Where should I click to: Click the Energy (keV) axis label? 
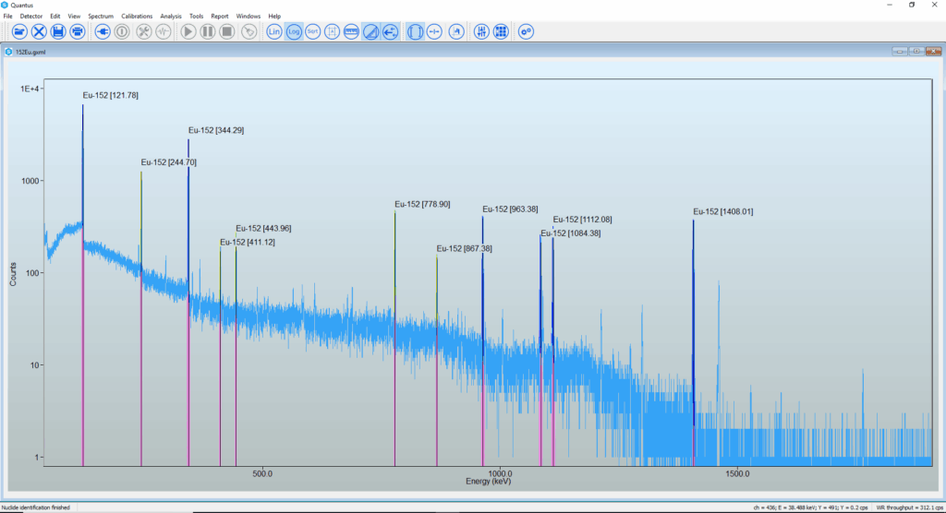488,482
